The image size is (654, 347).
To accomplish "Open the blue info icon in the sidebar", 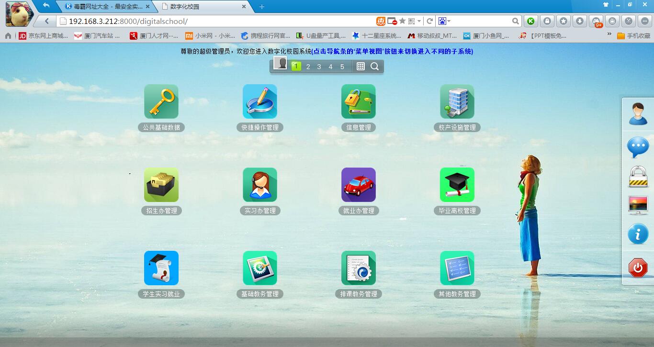I will (638, 235).
